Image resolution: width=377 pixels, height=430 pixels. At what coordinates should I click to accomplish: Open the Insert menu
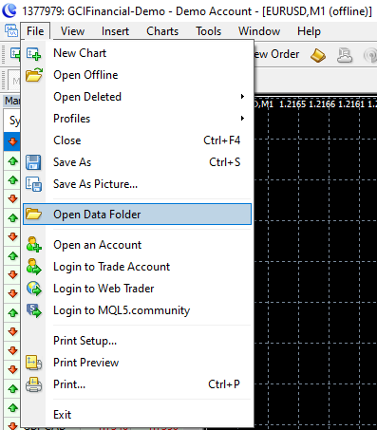coord(115,31)
